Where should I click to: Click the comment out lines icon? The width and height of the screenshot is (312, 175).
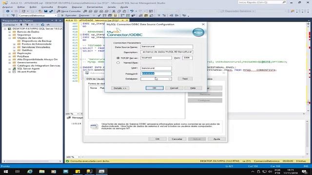159,15
